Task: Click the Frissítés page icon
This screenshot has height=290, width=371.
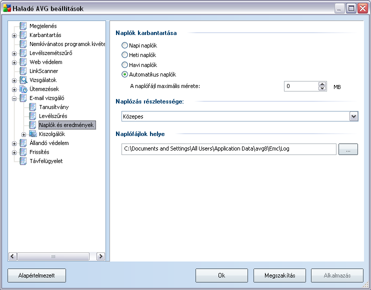Action: coord(23,152)
